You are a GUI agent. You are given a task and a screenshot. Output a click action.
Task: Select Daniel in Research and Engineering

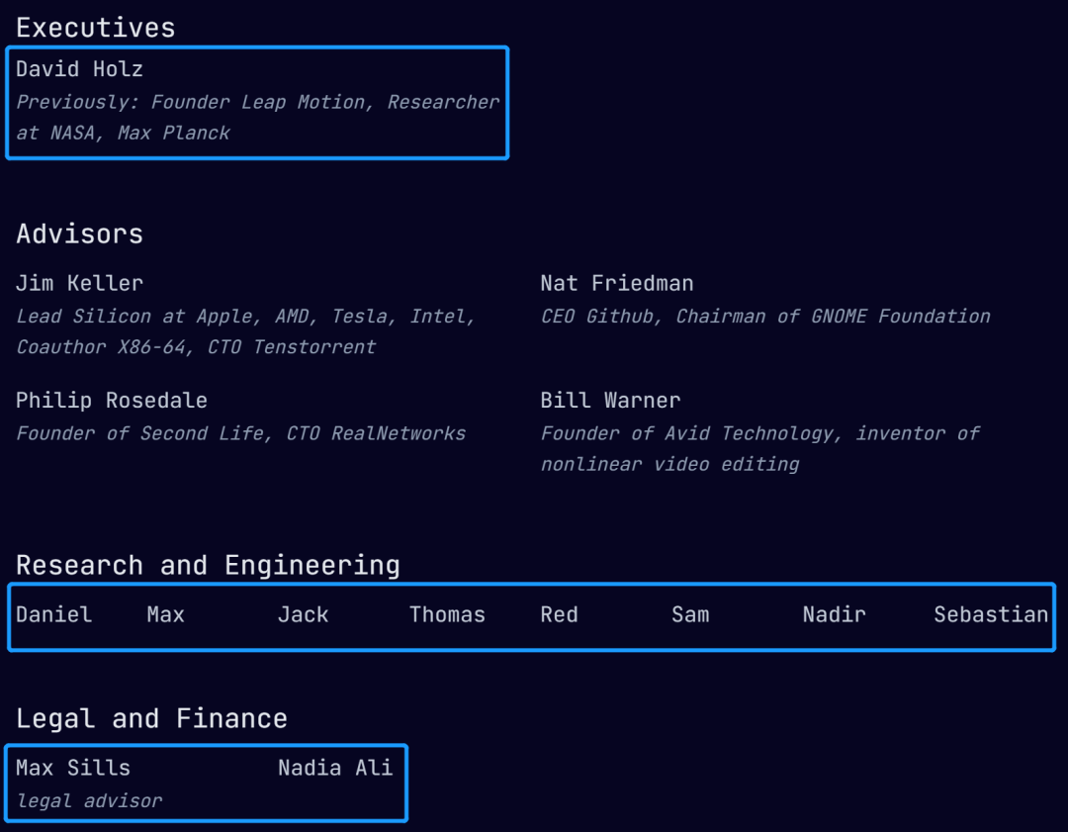(x=53, y=614)
